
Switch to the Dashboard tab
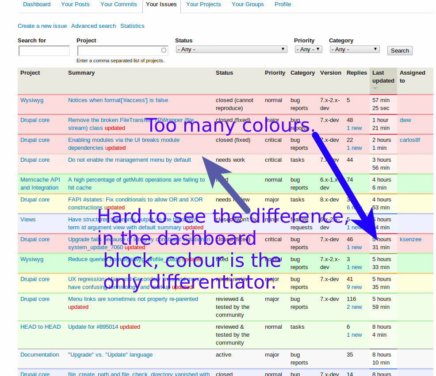click(x=37, y=4)
